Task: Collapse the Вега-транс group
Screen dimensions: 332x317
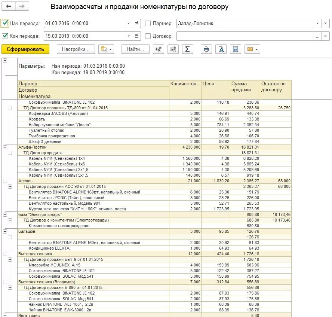Action: pyautogui.click(x=5, y=315)
